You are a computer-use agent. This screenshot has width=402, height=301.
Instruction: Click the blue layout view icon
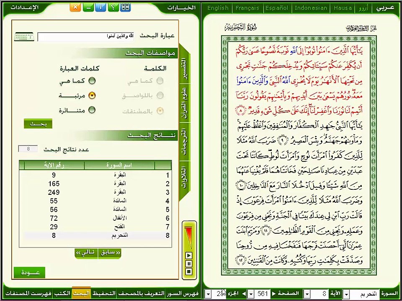pos(125,7)
